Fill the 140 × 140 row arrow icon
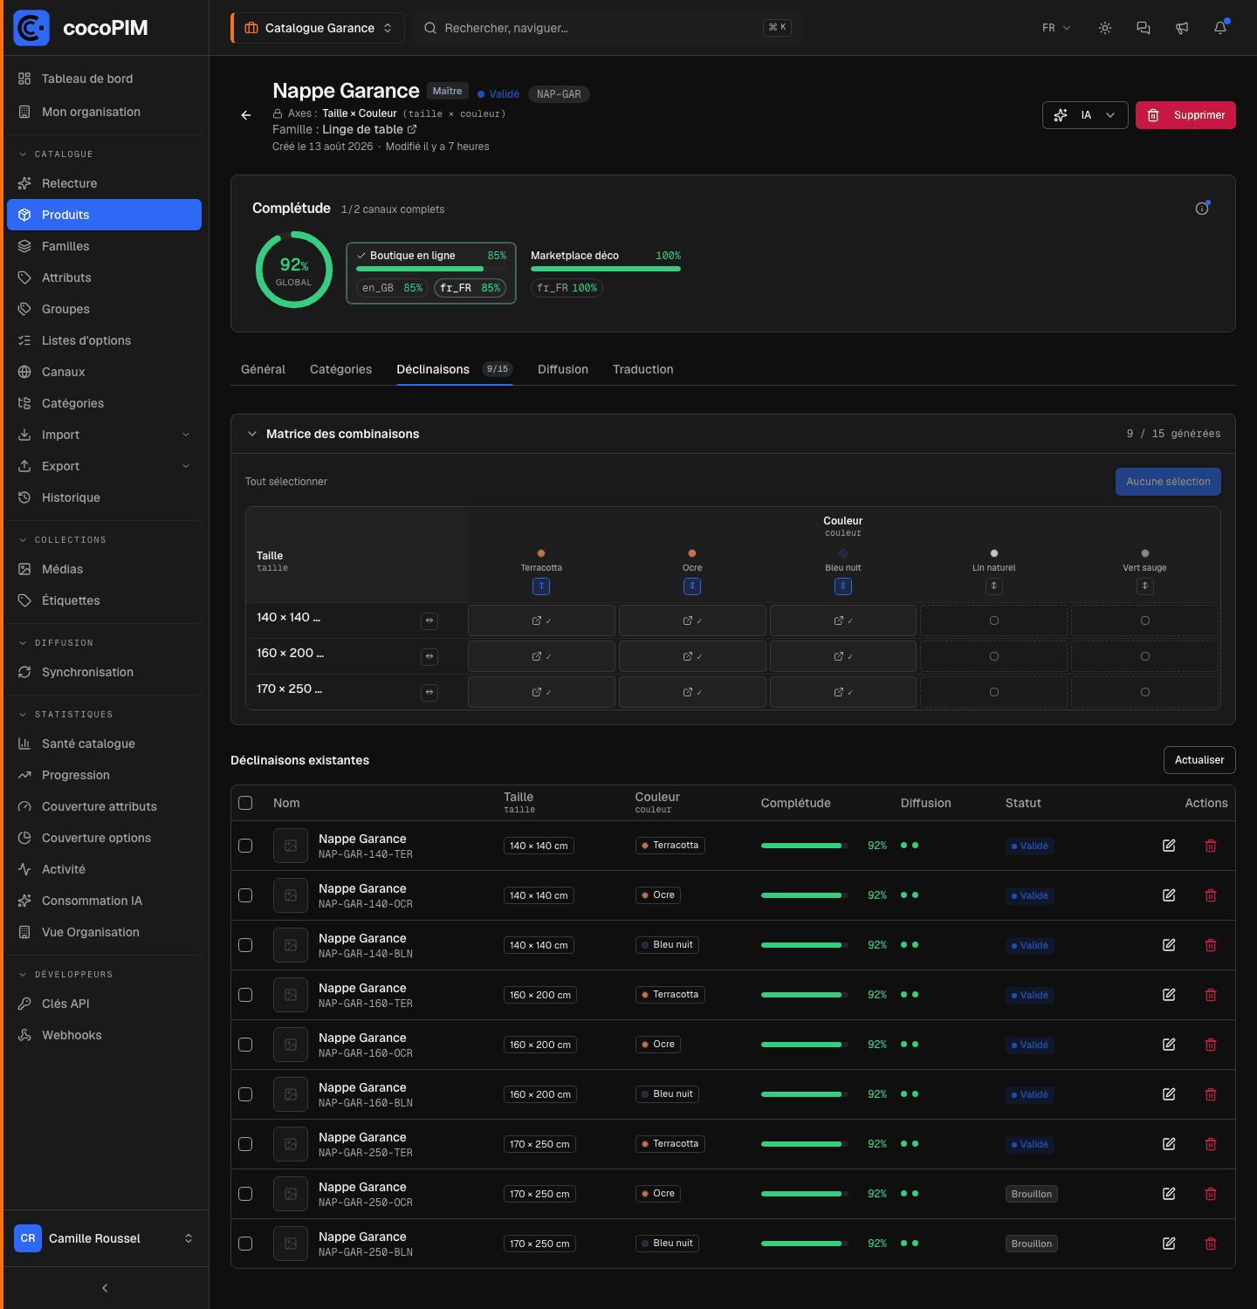Image resolution: width=1257 pixels, height=1309 pixels. coord(429,621)
